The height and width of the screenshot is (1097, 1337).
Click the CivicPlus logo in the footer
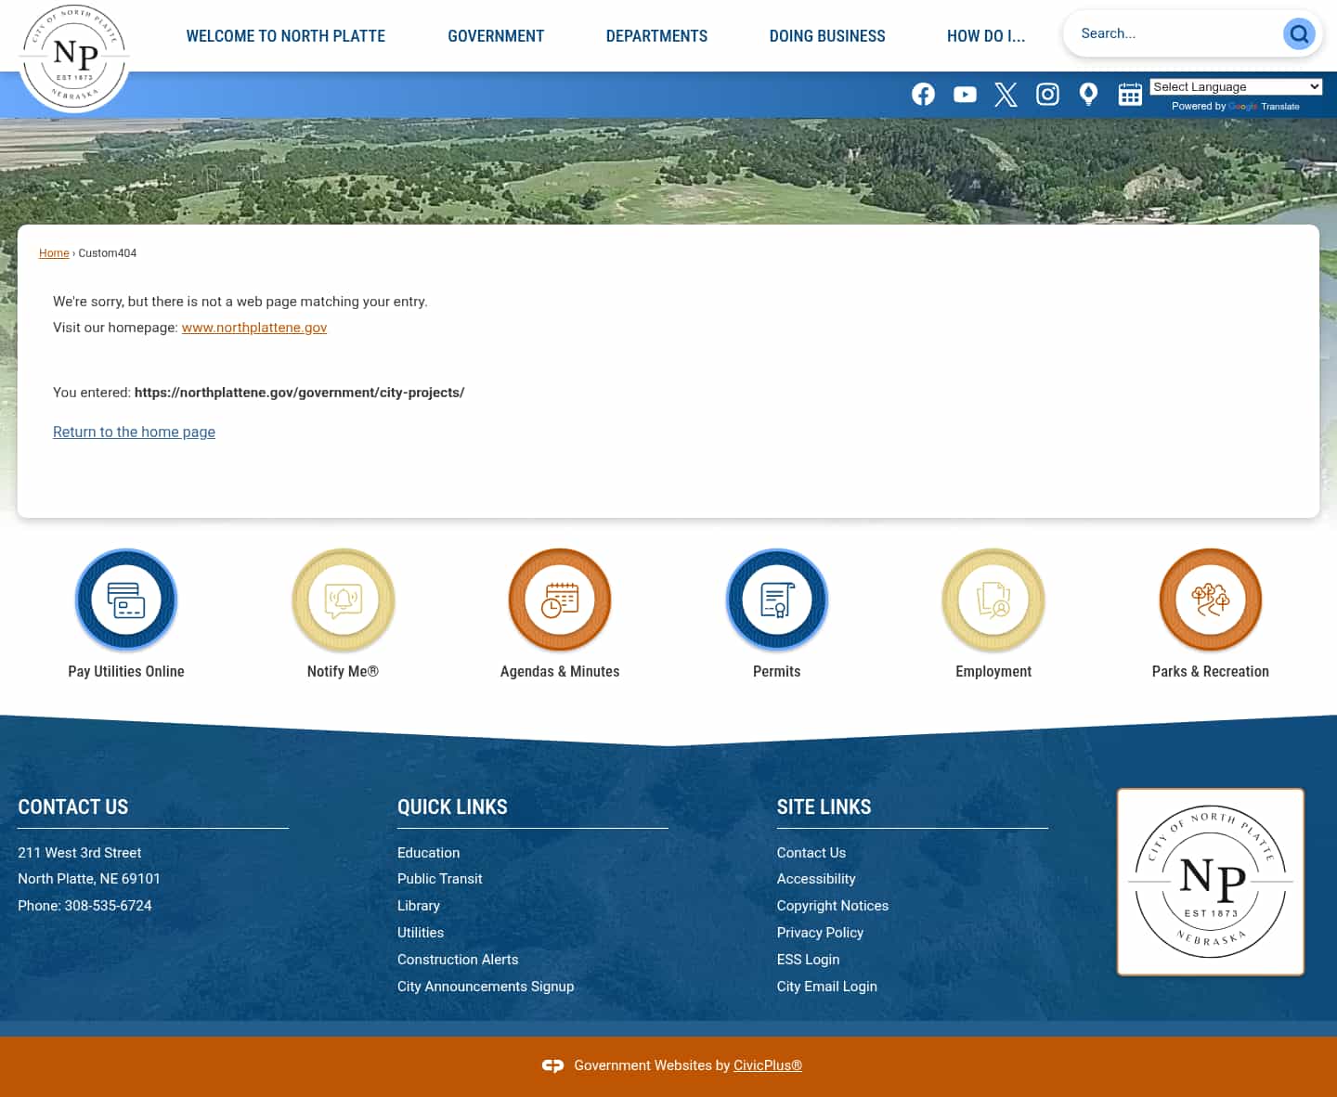pyautogui.click(x=552, y=1065)
